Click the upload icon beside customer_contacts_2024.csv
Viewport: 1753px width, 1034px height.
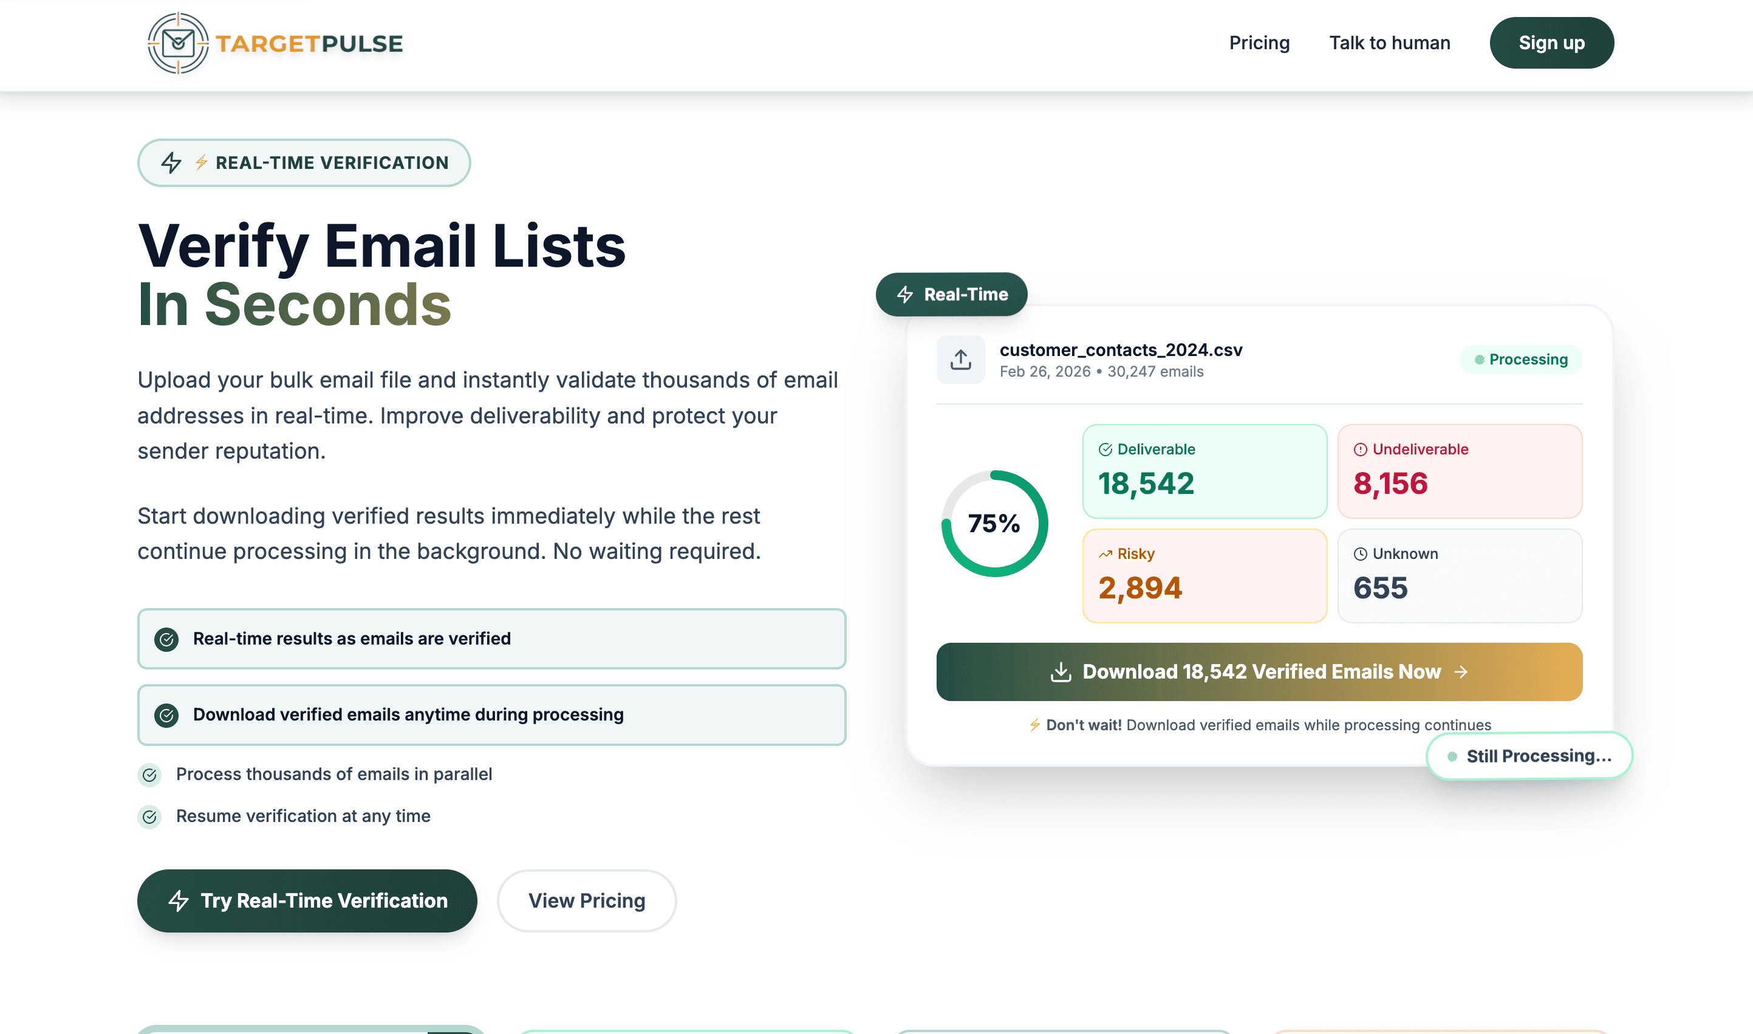tap(960, 360)
